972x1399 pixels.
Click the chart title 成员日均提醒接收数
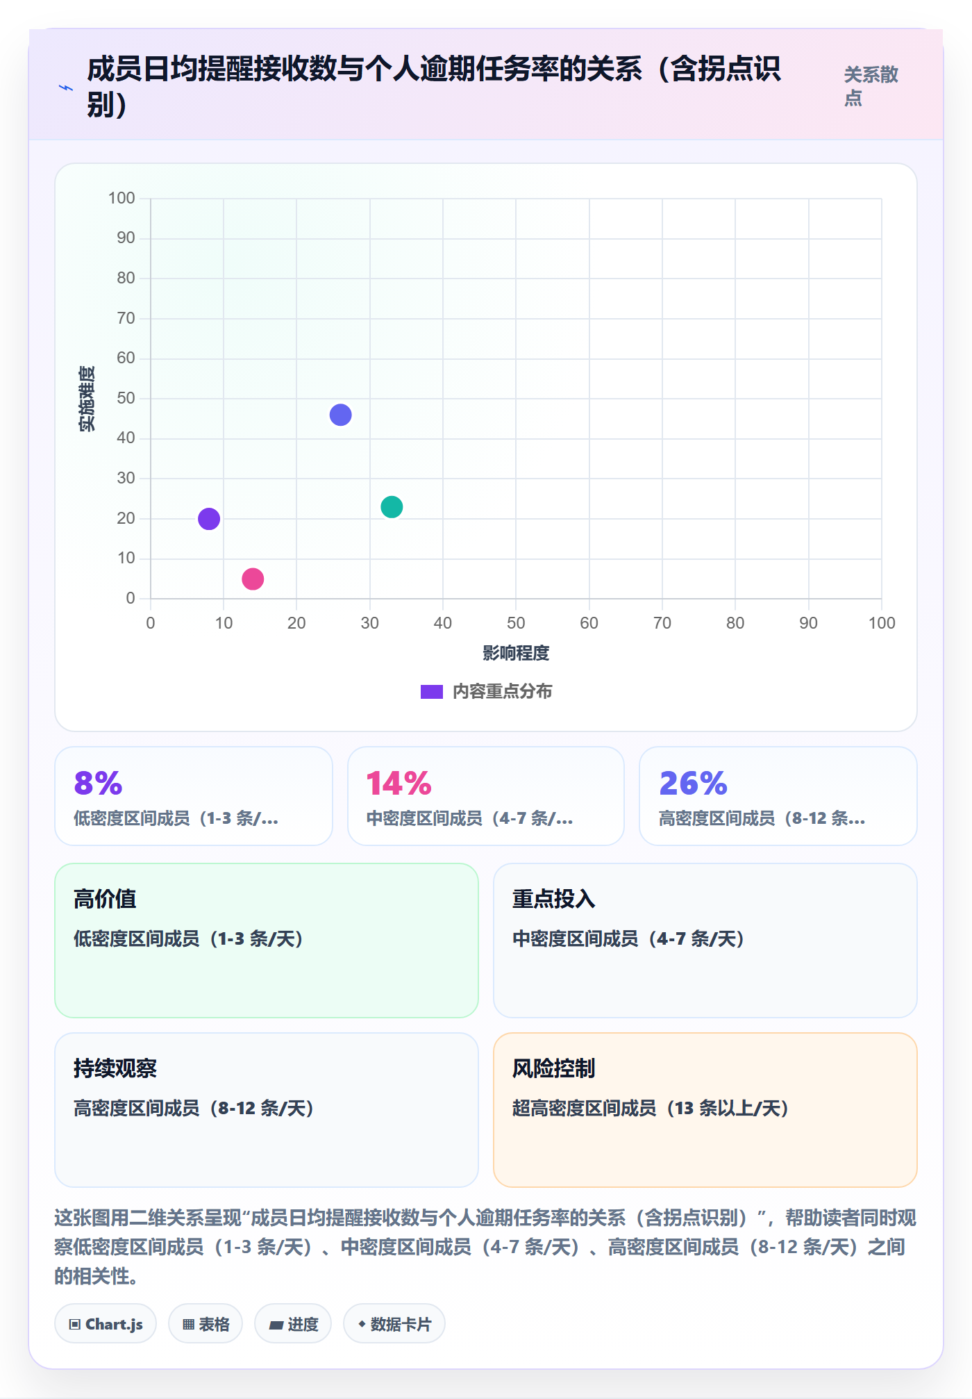tap(434, 87)
